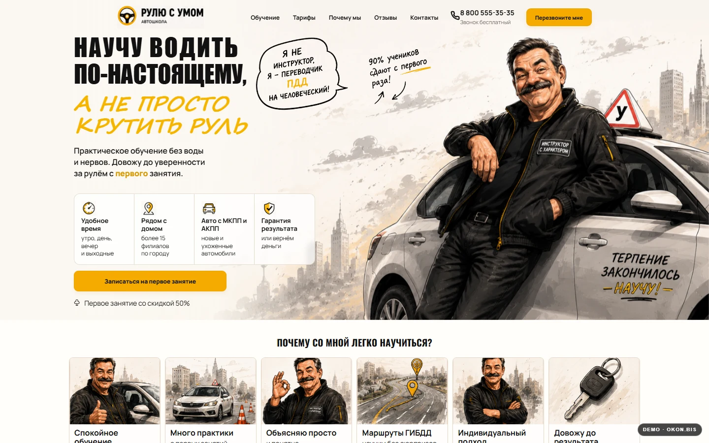Click the heading ПОЧЕМУ СО МНОЙ ЛЕГКО НАУЧИТЬСЯ?
The width and height of the screenshot is (709, 443).
tap(354, 343)
